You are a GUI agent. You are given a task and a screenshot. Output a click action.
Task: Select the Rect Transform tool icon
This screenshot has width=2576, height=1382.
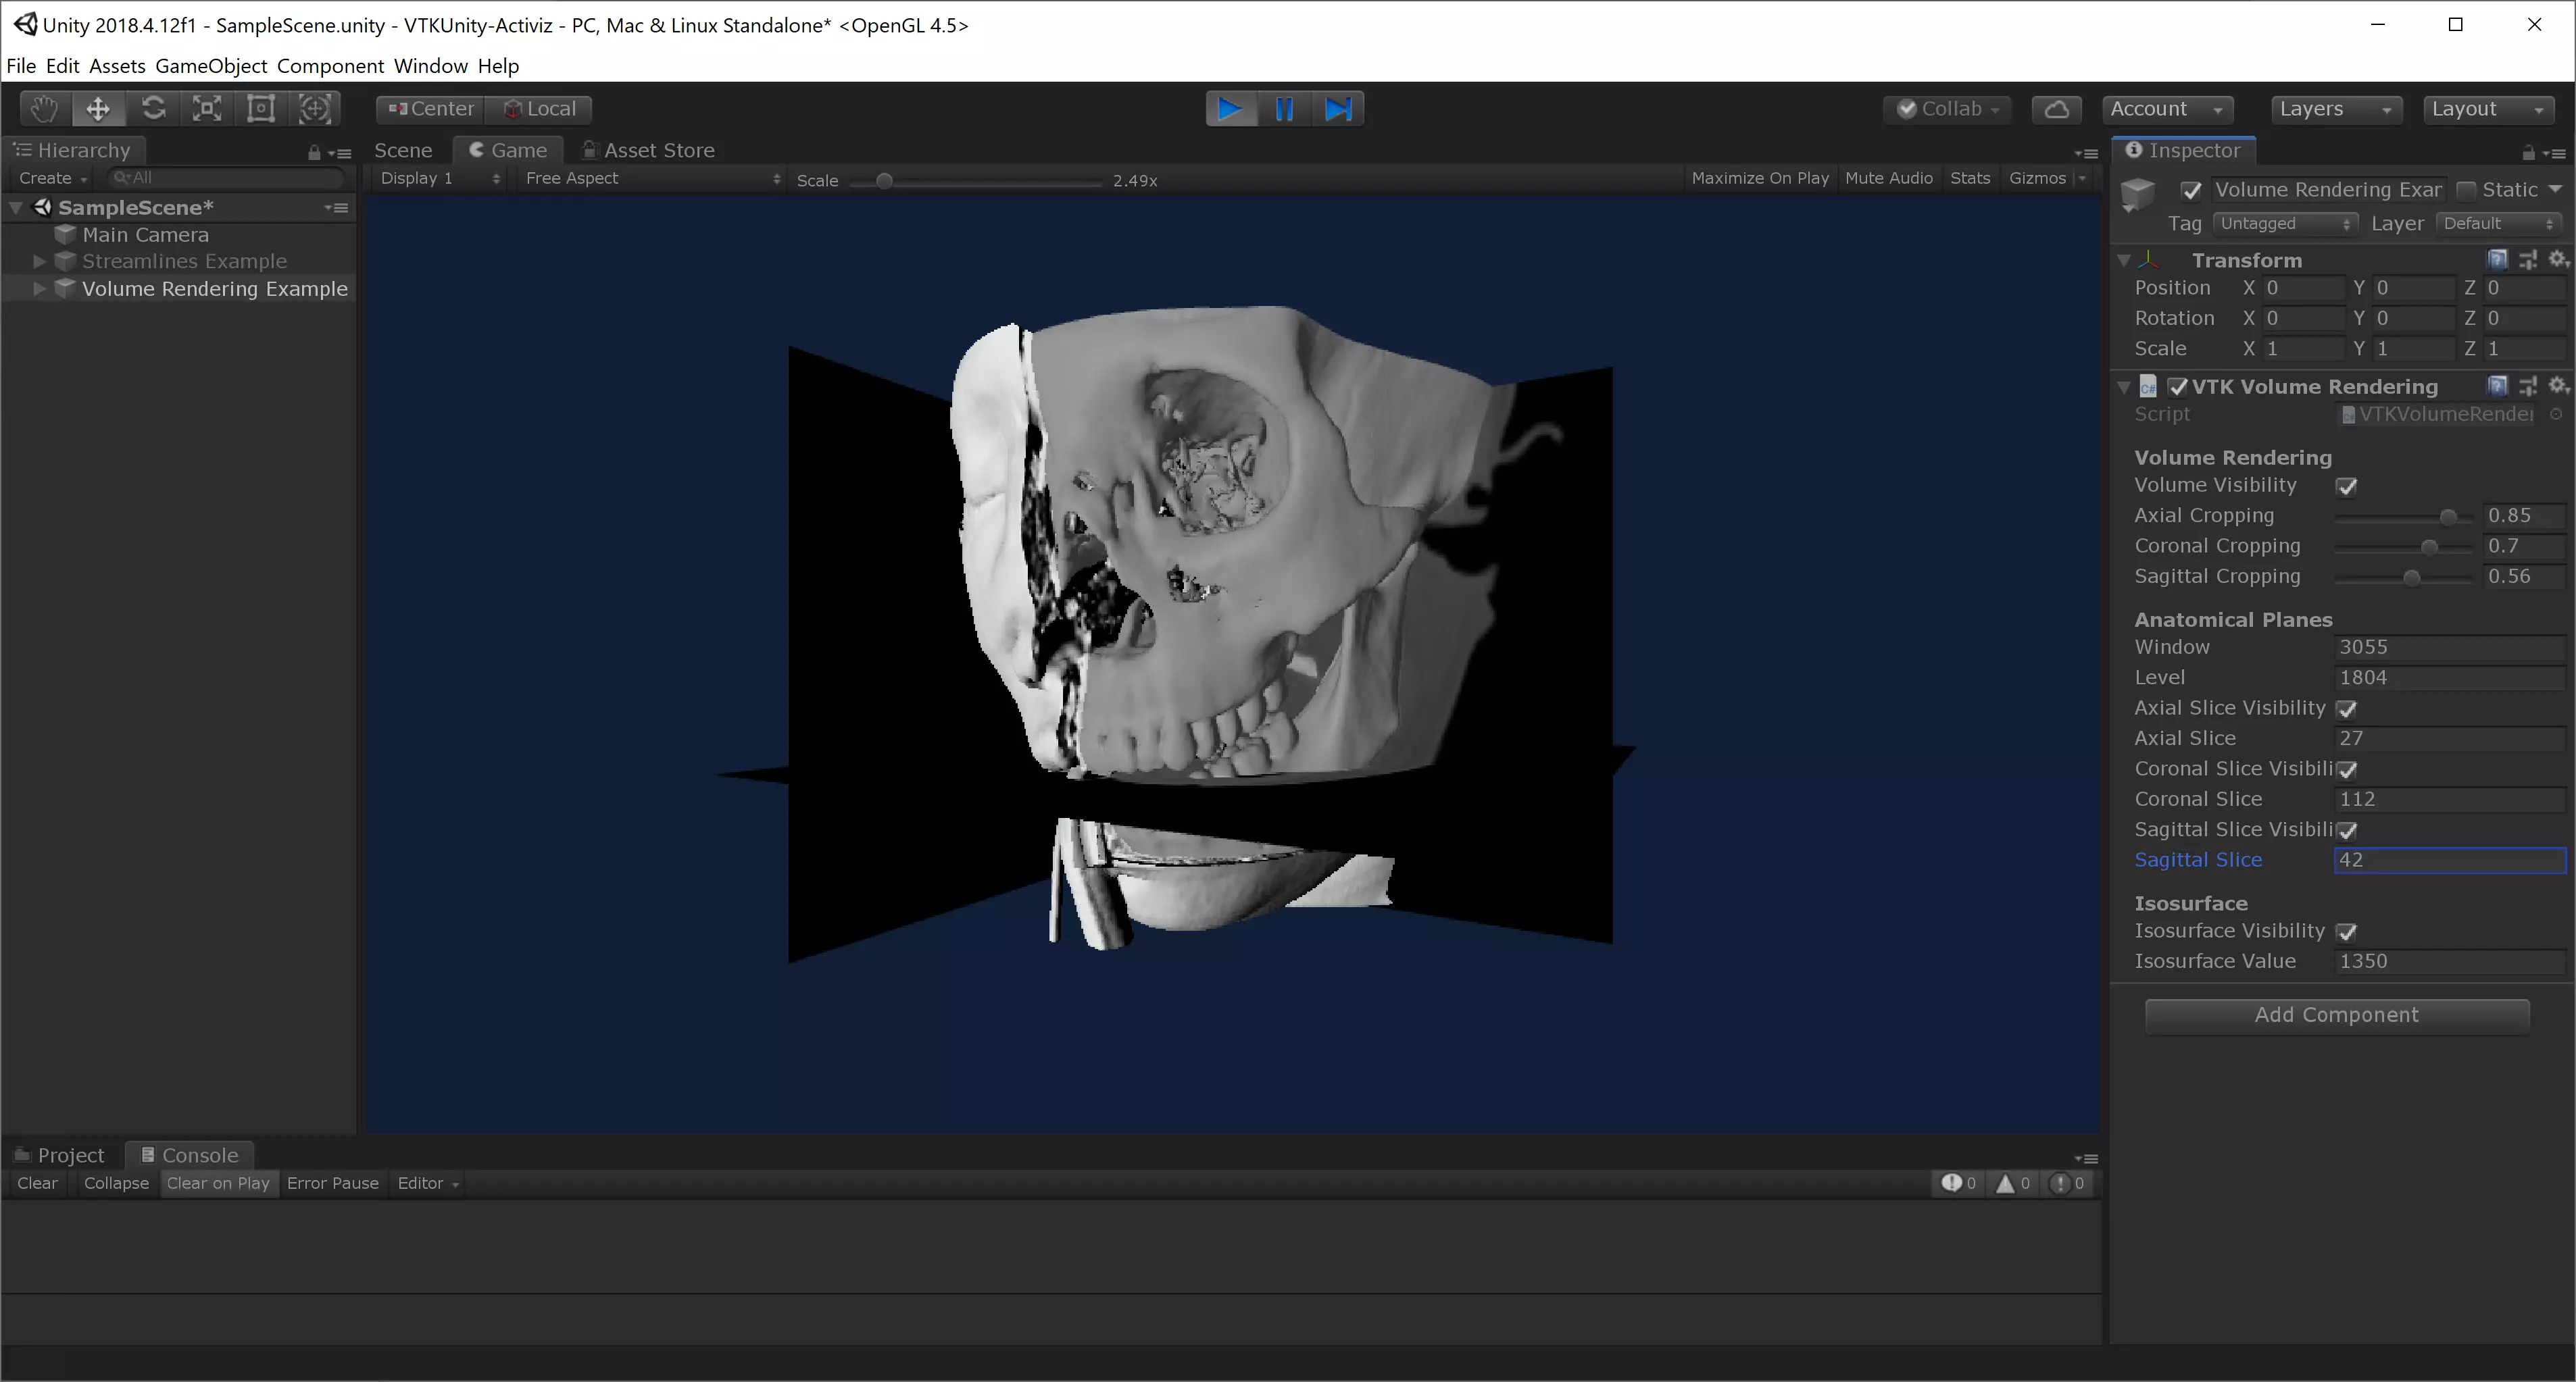(x=261, y=108)
